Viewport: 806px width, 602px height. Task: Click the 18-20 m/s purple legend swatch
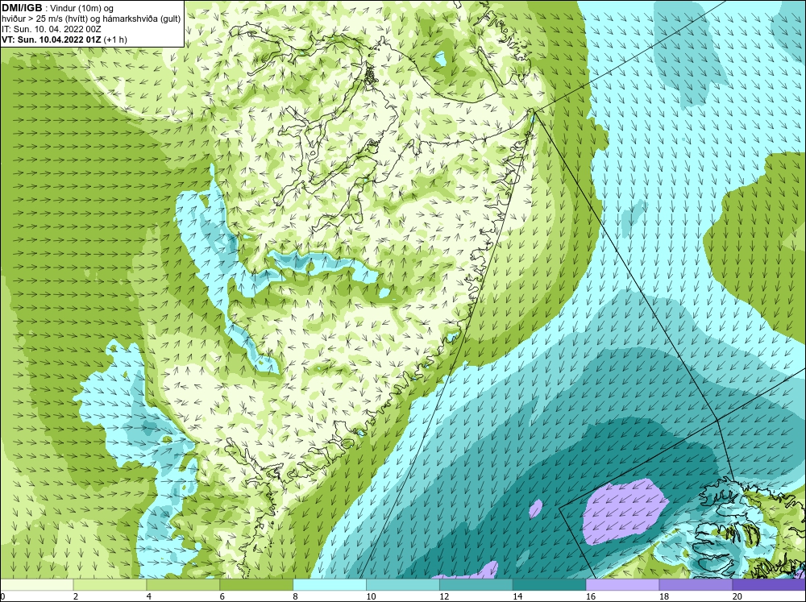(696, 585)
